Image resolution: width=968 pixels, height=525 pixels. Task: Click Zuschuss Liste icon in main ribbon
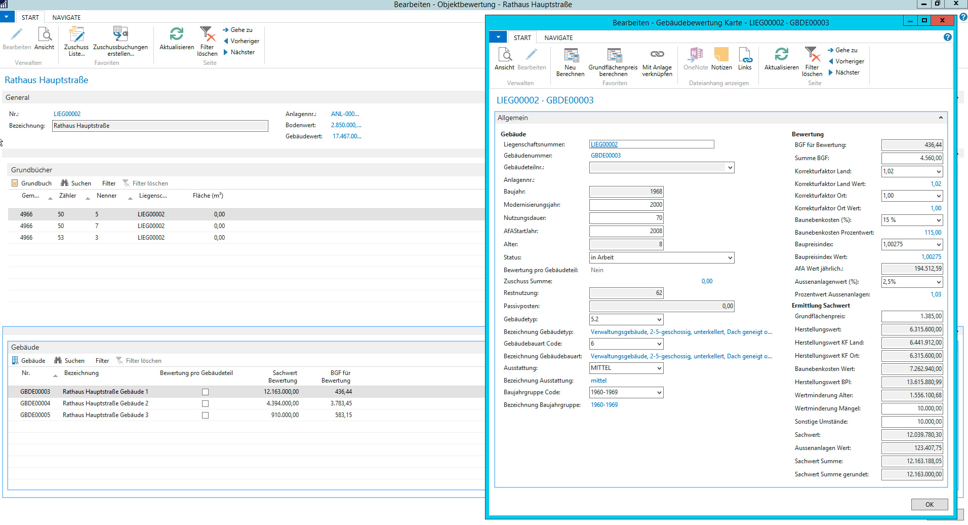pos(76,35)
